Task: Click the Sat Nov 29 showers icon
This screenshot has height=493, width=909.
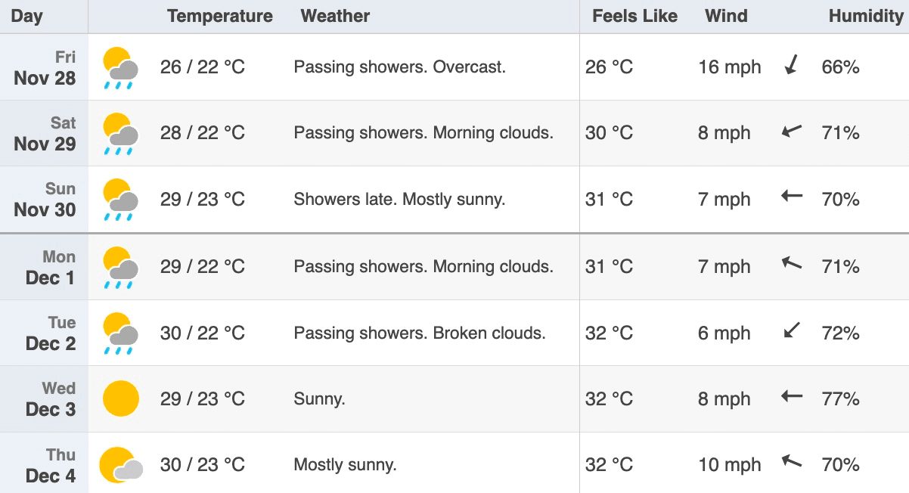Action: (x=120, y=134)
